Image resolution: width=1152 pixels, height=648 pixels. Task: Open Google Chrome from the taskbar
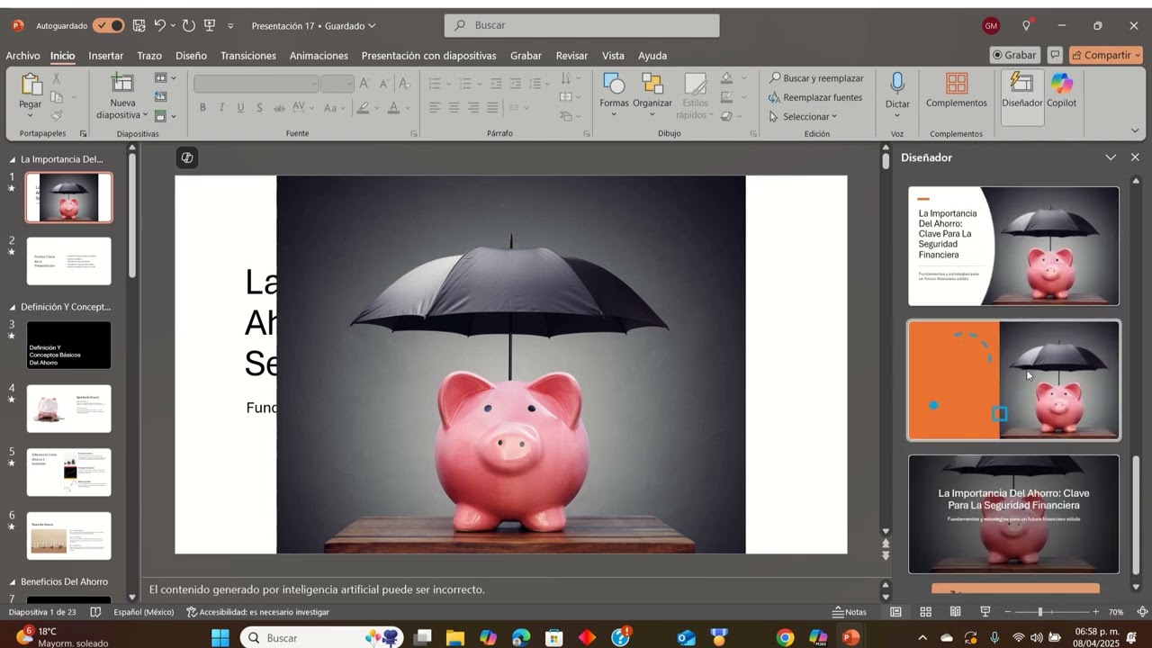pos(786,637)
